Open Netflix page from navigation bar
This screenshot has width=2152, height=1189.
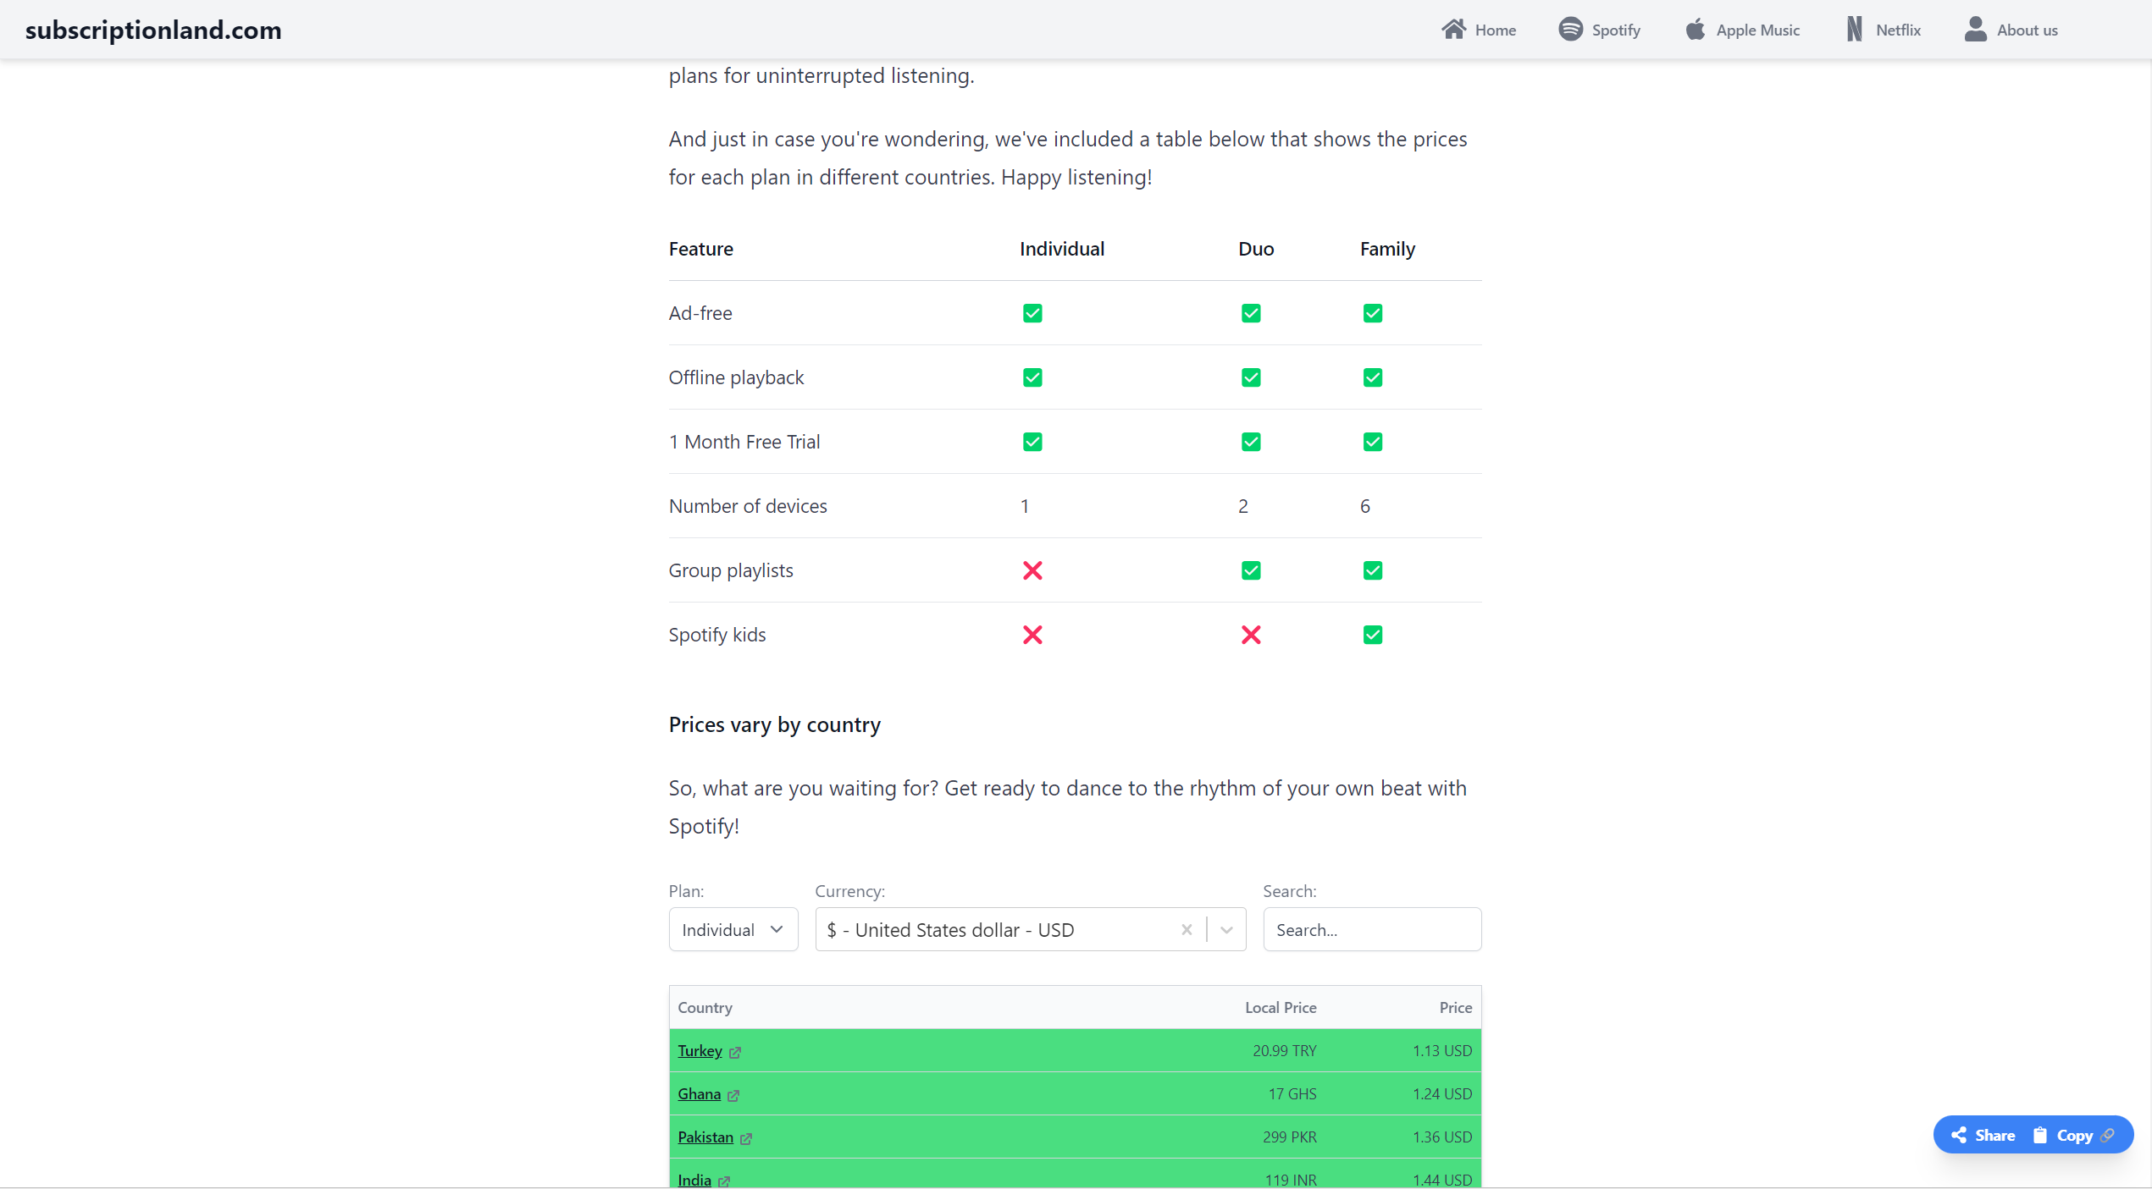tap(1884, 30)
